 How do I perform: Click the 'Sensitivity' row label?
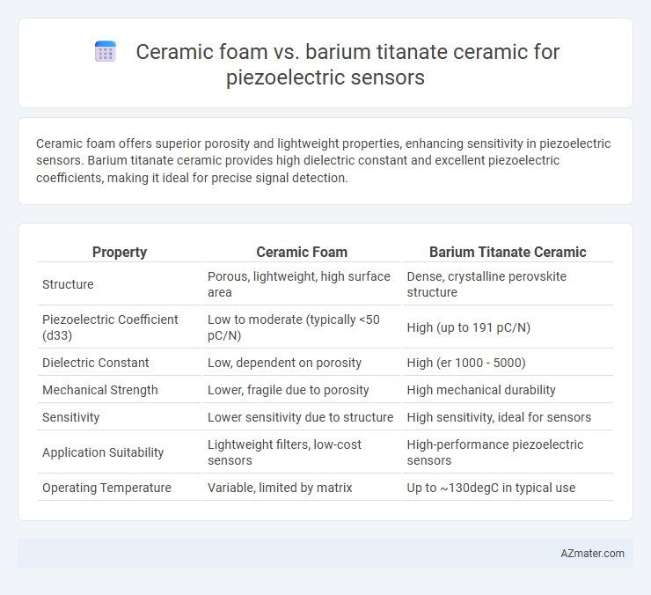71,416
